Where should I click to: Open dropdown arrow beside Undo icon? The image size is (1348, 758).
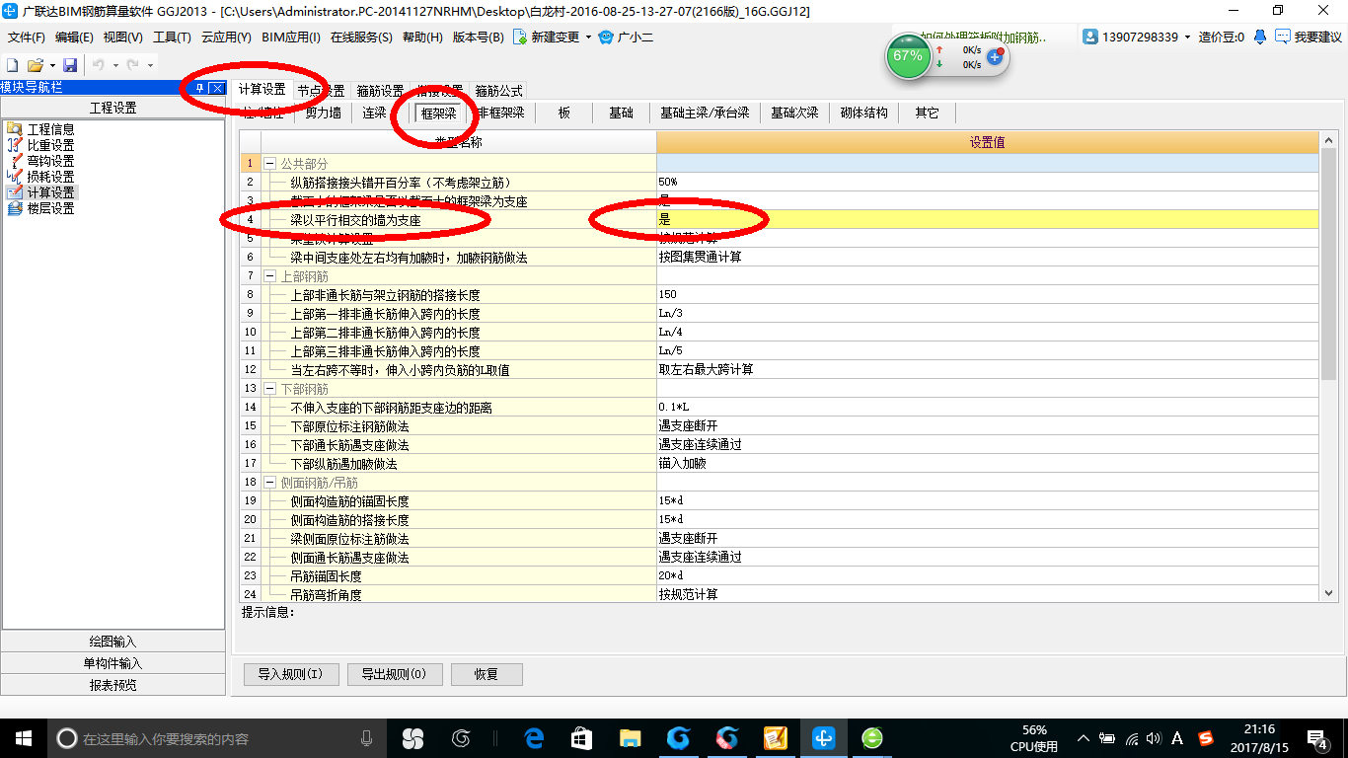pos(114,65)
